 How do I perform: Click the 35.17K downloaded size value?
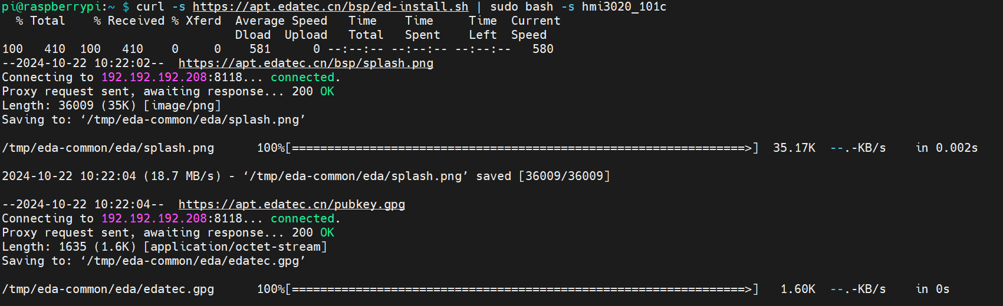(794, 148)
